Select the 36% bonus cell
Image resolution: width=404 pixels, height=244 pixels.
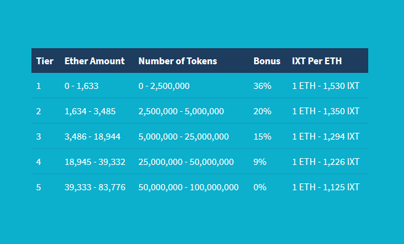(262, 86)
